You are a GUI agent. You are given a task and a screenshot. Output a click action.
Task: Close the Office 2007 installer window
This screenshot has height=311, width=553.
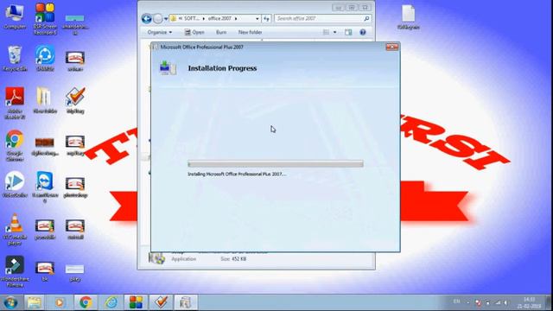pos(391,47)
